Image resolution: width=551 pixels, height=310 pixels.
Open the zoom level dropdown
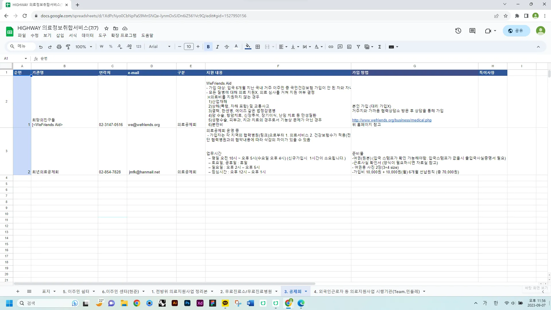pyautogui.click(x=84, y=47)
